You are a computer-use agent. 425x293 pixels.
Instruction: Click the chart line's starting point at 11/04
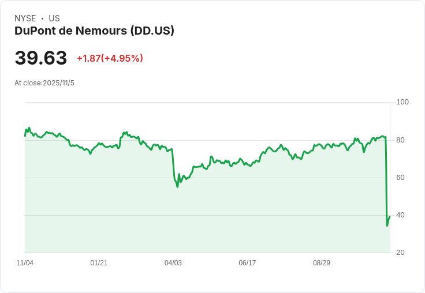25,136
